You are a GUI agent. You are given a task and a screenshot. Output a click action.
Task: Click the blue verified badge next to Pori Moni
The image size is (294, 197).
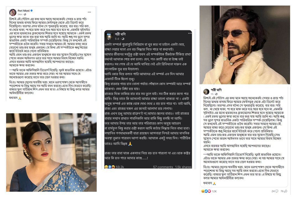[x=32, y=11]
